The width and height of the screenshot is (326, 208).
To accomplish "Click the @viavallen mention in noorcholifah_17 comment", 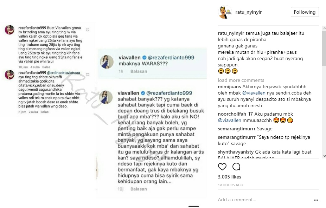I will (x=230, y=120).
